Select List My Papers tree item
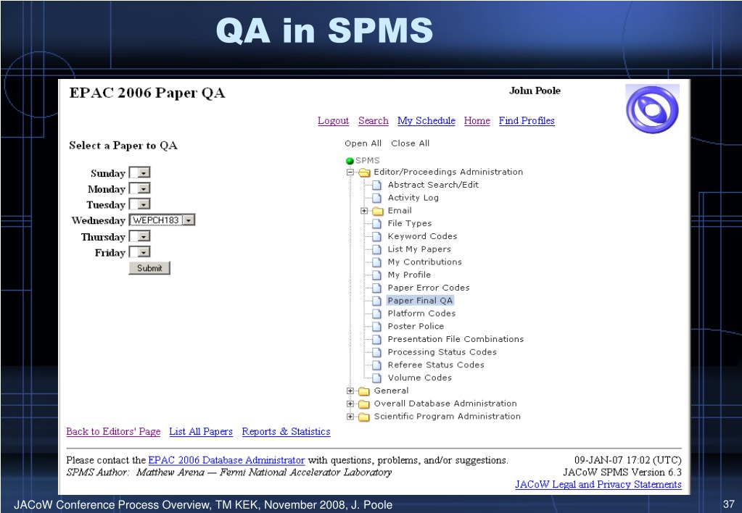Image resolution: width=742 pixels, height=513 pixels. pos(419,249)
